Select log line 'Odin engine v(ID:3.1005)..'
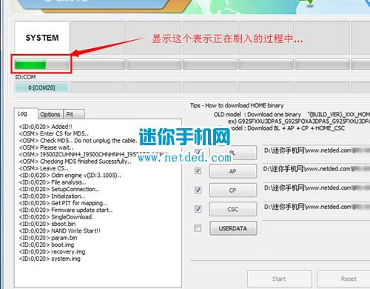The height and width of the screenshot is (289, 370). 70,176
